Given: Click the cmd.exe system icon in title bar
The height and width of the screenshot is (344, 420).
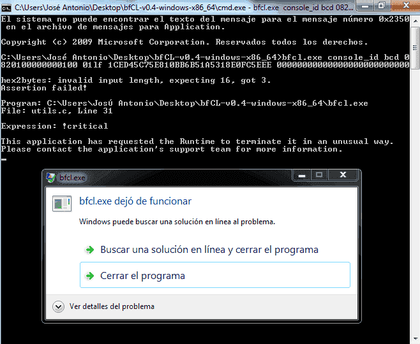Looking at the screenshot, I should 6,8.
